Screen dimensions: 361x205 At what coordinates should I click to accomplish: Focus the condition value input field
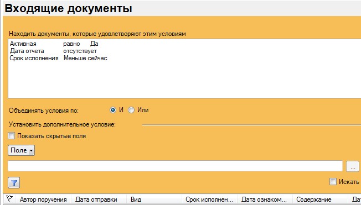click(x=175, y=166)
